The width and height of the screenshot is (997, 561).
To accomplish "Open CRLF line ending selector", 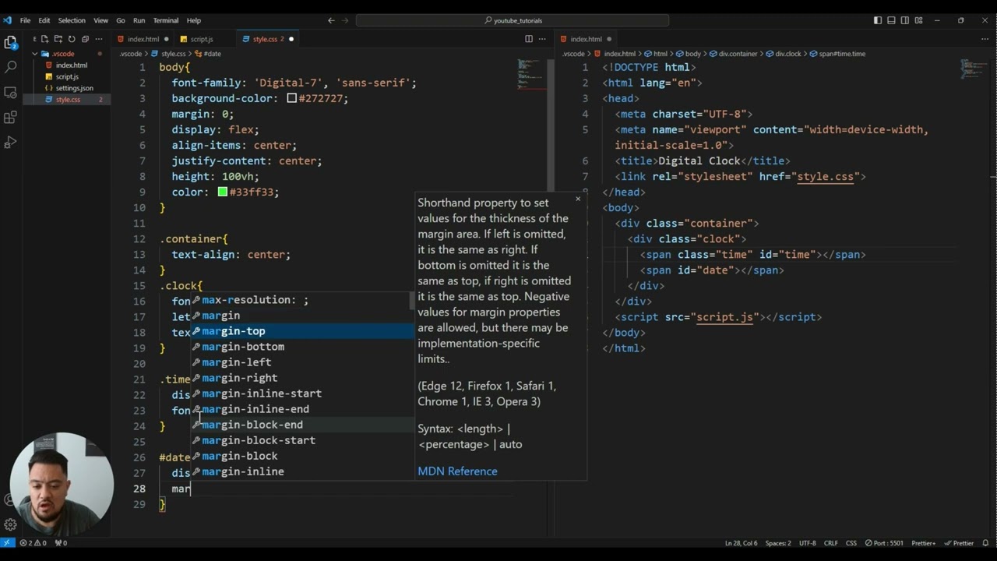I will pos(831,543).
